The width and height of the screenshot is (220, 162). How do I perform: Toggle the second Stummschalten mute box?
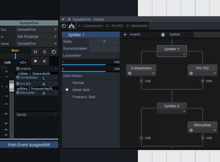(107, 49)
